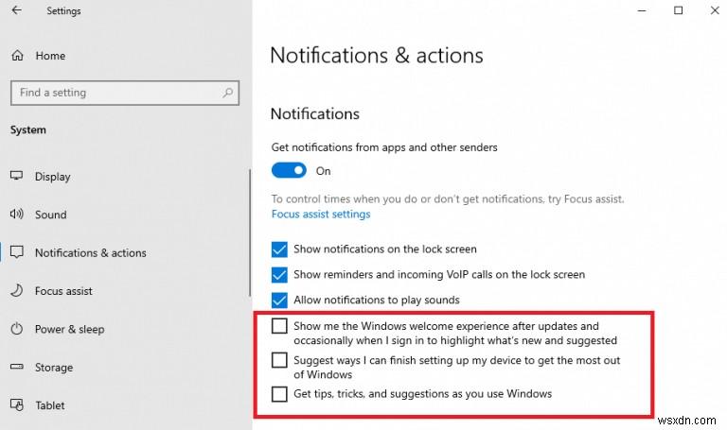Click the Focus assist moon icon
Image resolution: width=727 pixels, height=430 pixels.
coord(17,291)
